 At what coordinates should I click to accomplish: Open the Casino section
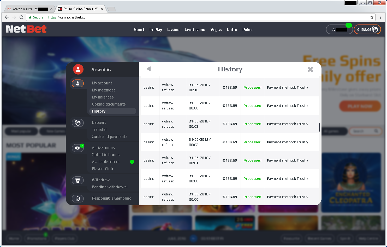point(173,30)
